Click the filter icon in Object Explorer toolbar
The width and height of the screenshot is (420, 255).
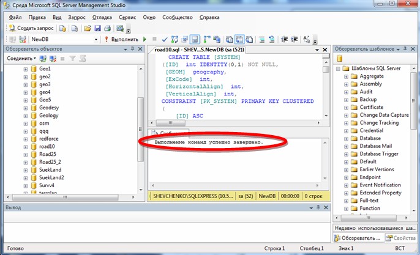pyautogui.click(x=72, y=59)
